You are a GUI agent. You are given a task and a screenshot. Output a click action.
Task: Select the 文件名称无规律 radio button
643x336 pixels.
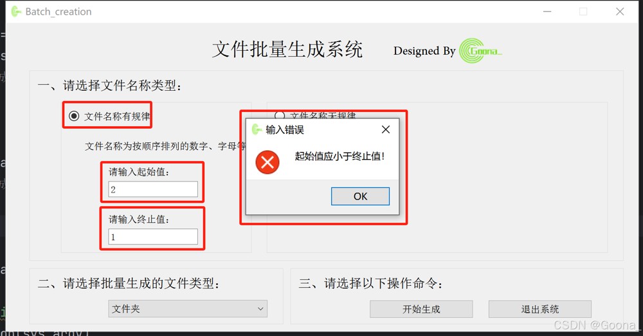coord(280,115)
